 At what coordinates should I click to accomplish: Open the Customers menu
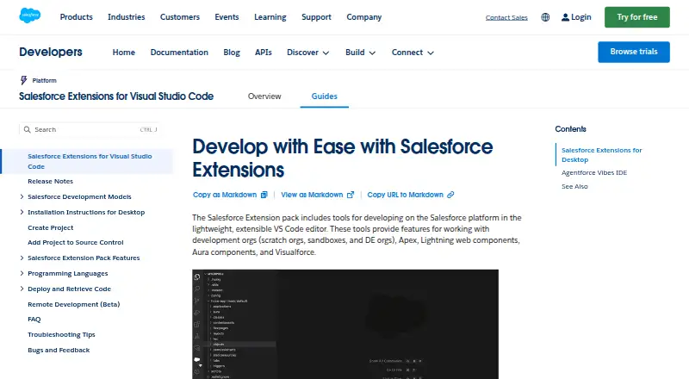180,17
